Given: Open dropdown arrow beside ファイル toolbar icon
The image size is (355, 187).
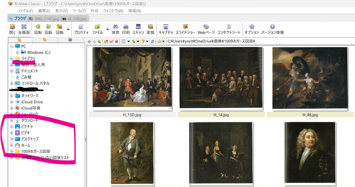Looking at the screenshot, I should (107, 29).
